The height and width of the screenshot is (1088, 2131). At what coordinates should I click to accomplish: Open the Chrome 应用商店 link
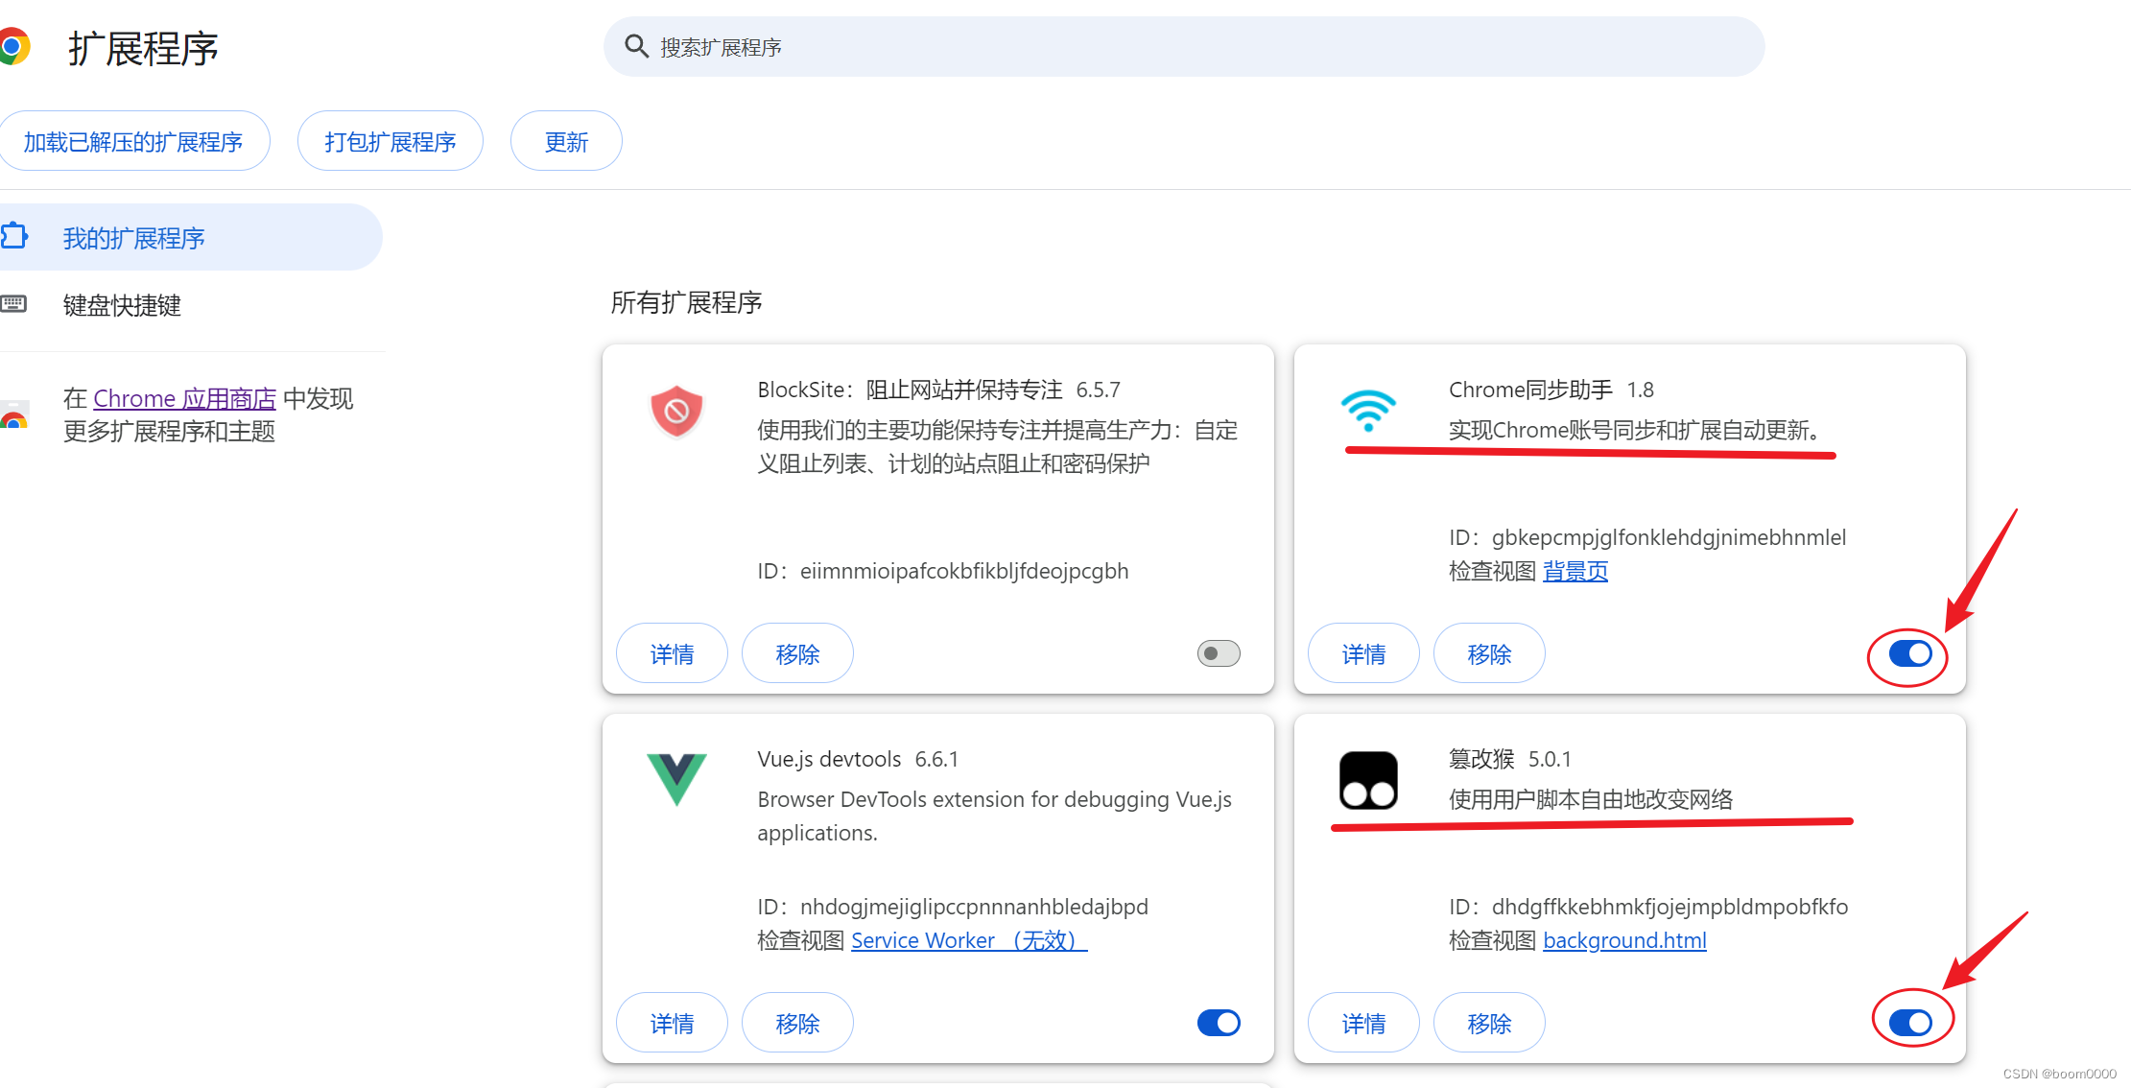click(184, 398)
